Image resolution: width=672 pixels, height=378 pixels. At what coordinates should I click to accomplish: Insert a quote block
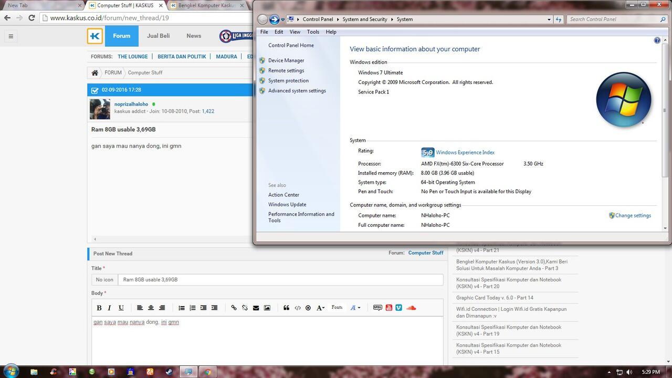click(286, 308)
